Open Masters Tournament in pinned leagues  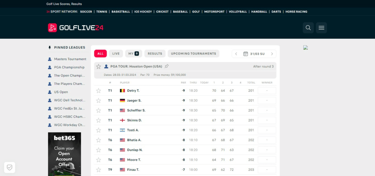pos(70,59)
